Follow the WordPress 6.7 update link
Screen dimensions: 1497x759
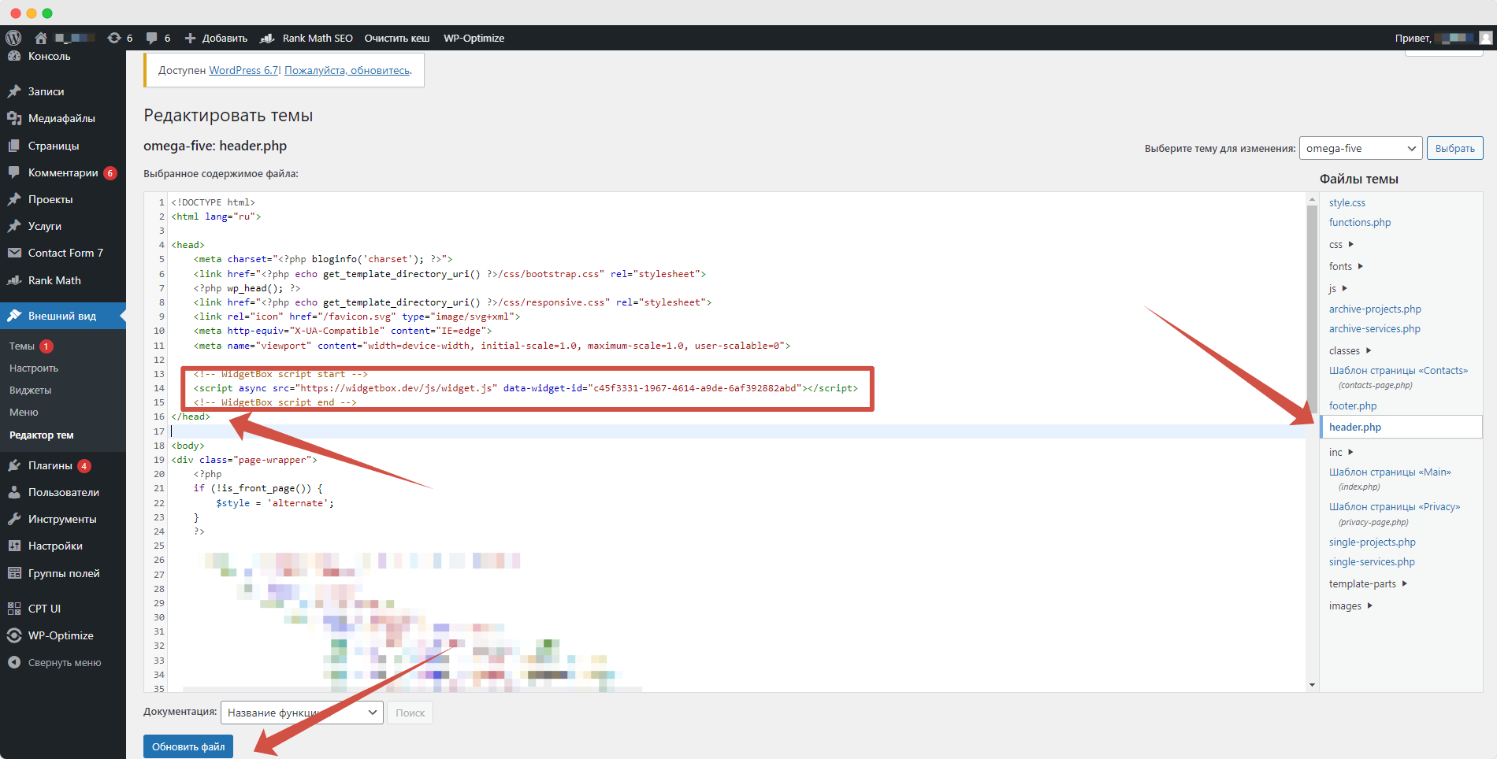click(243, 70)
